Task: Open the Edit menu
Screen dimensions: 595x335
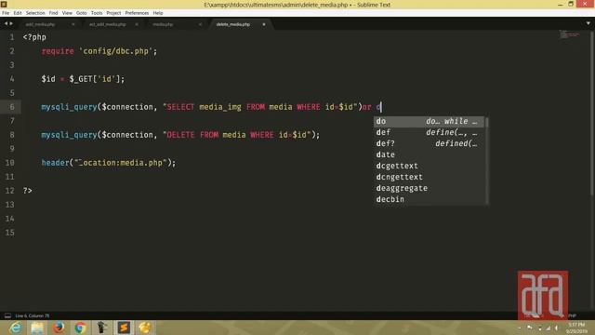Action: tap(18, 13)
